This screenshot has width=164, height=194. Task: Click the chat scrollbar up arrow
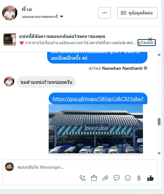(159, 55)
